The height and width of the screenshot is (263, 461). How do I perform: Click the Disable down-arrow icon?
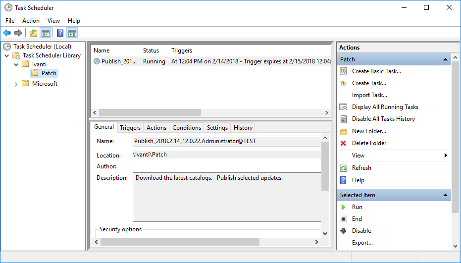[343, 231]
